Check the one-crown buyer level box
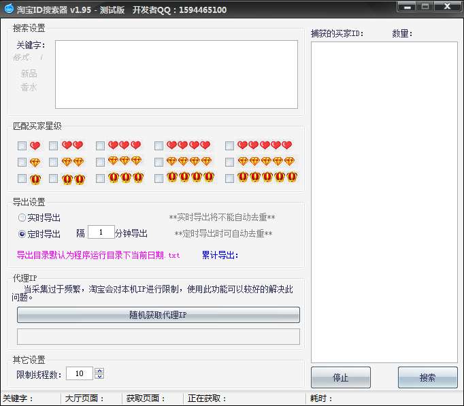464x406 pixels. pyautogui.click(x=22, y=178)
